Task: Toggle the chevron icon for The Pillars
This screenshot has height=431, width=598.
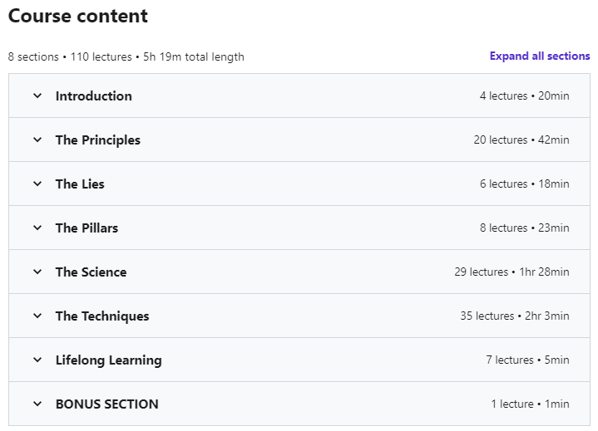Action: (x=37, y=228)
